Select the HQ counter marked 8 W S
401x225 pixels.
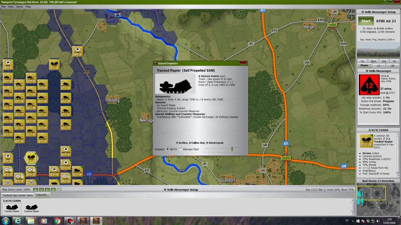8,158
